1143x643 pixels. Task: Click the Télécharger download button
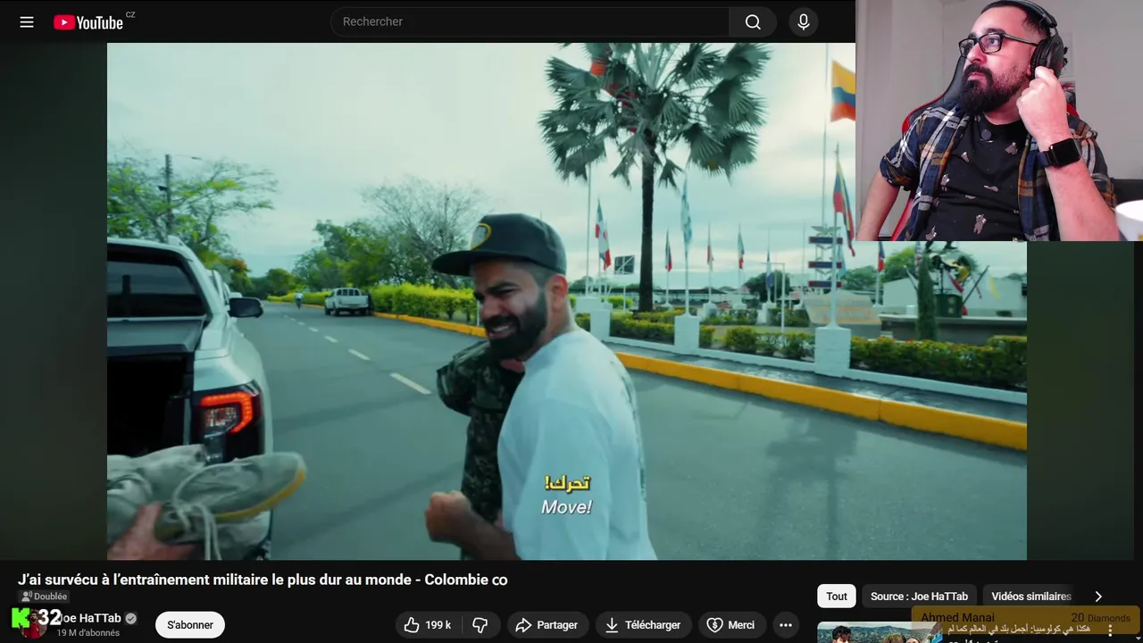tap(643, 625)
